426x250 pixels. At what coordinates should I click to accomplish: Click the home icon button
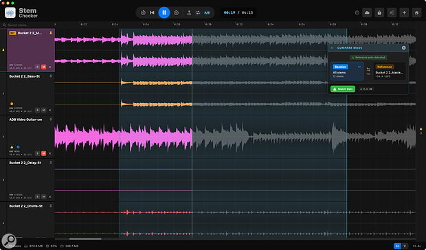point(416,13)
